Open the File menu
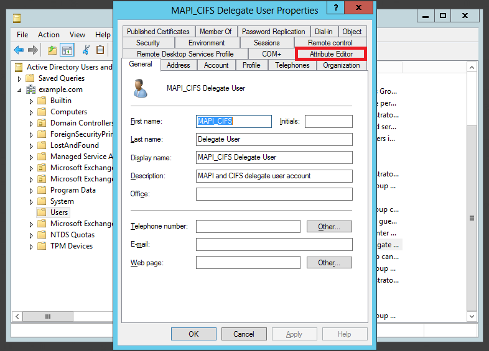 22,35
